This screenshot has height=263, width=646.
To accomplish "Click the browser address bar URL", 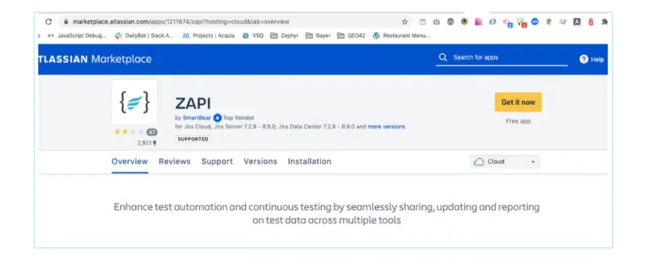I will tap(181, 22).
